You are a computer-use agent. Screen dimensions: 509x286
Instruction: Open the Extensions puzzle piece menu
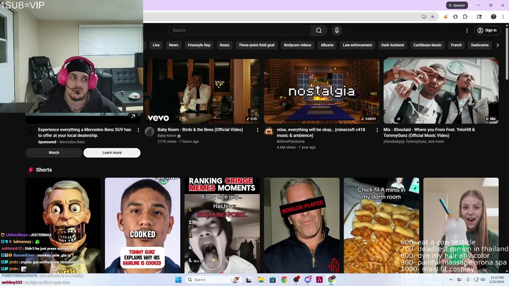(465, 17)
